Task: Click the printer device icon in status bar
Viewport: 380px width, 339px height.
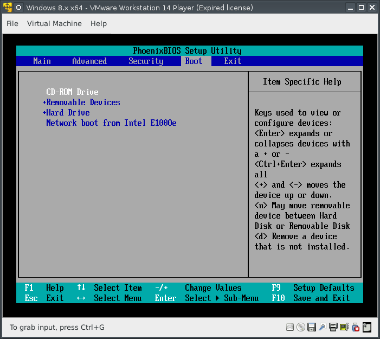Action: coord(333,327)
